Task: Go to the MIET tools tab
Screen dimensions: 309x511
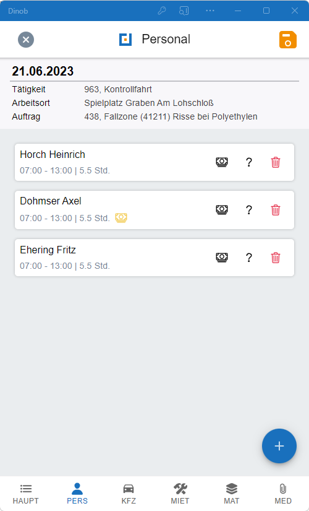Action: coord(180,494)
